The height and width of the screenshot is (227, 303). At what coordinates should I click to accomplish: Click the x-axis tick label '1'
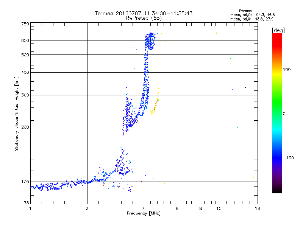coord(30,208)
